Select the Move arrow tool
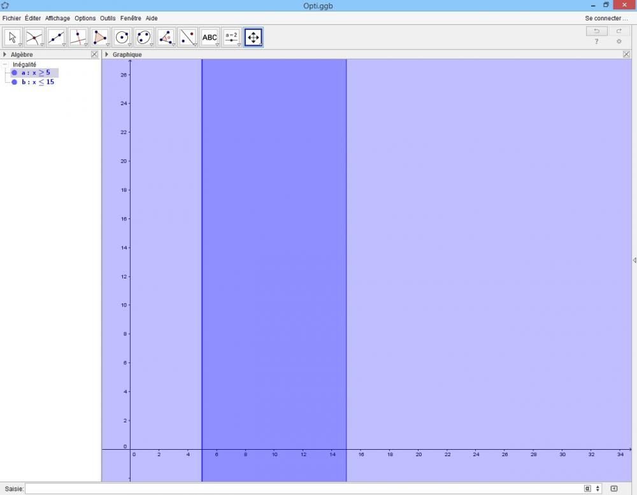Viewport: 637px width, 495px height. pos(13,38)
